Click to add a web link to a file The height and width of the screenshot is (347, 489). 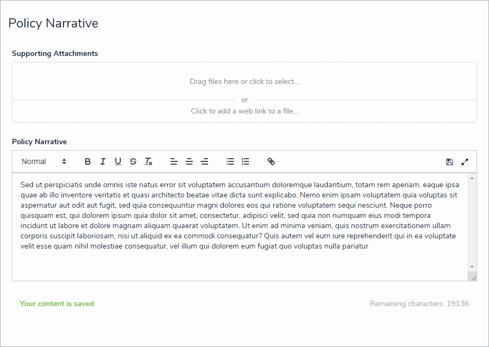pos(244,111)
